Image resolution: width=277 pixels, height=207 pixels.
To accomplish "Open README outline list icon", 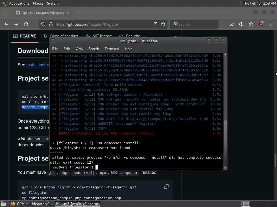I will (174, 36).
